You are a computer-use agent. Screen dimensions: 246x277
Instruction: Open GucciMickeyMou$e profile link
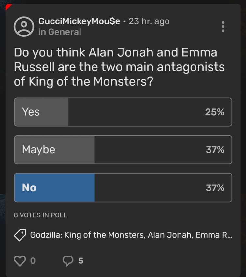pos(79,21)
